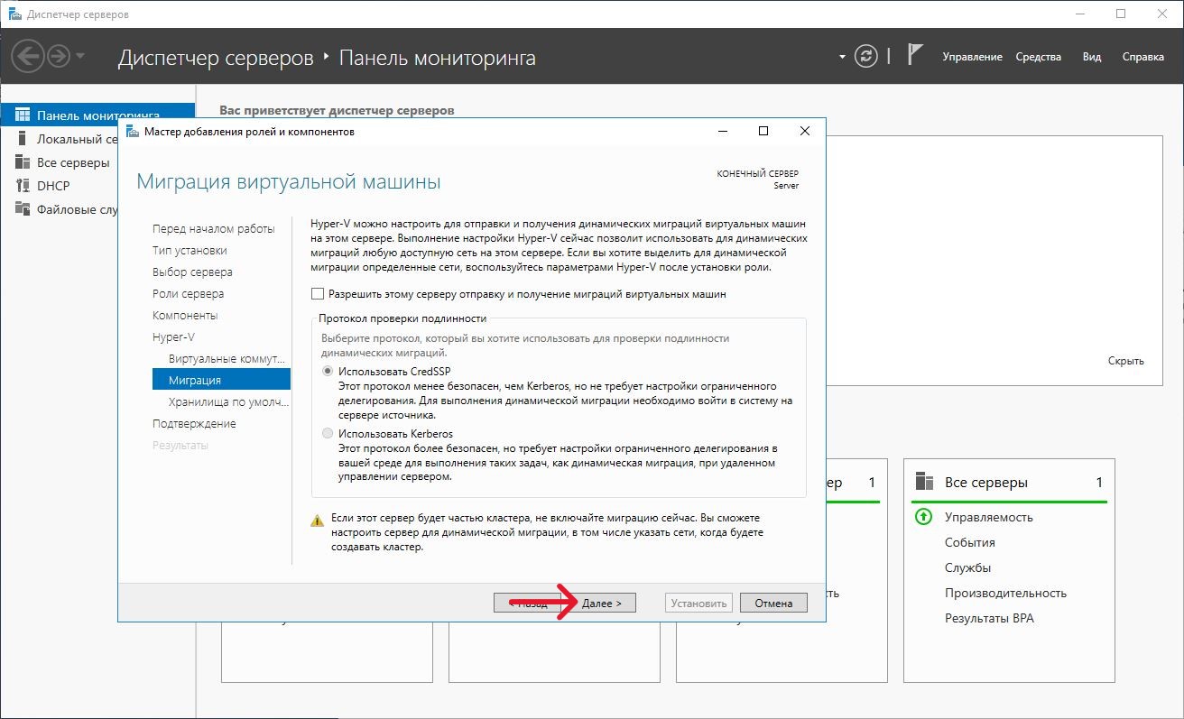Hide the welcome panel via Скрыть link

tap(1125, 361)
